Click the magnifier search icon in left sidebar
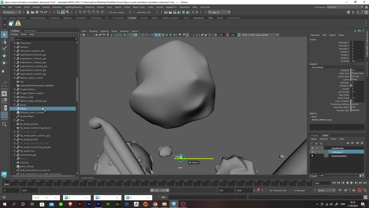The height and width of the screenshot is (208, 369). tap(4, 124)
